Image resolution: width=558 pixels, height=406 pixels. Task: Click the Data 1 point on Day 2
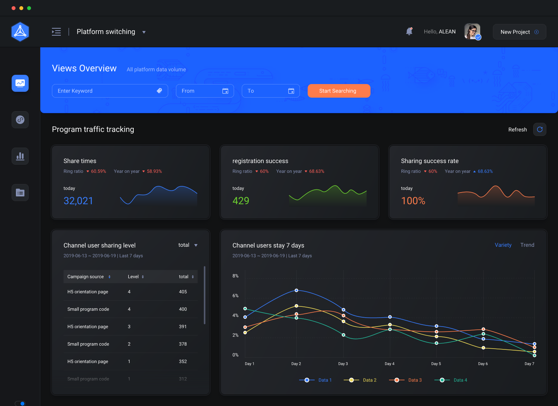(296, 290)
